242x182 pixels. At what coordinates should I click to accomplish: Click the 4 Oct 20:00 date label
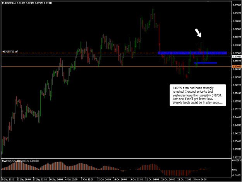(x=71, y=180)
